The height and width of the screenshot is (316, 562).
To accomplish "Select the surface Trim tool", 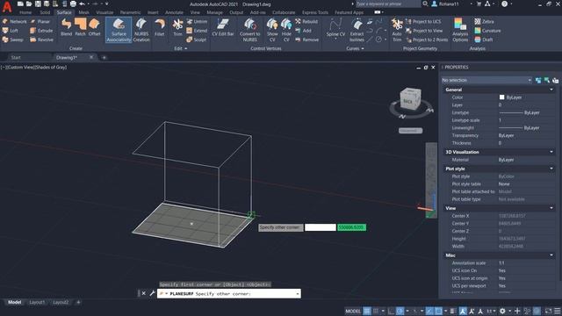I will 177,27.
